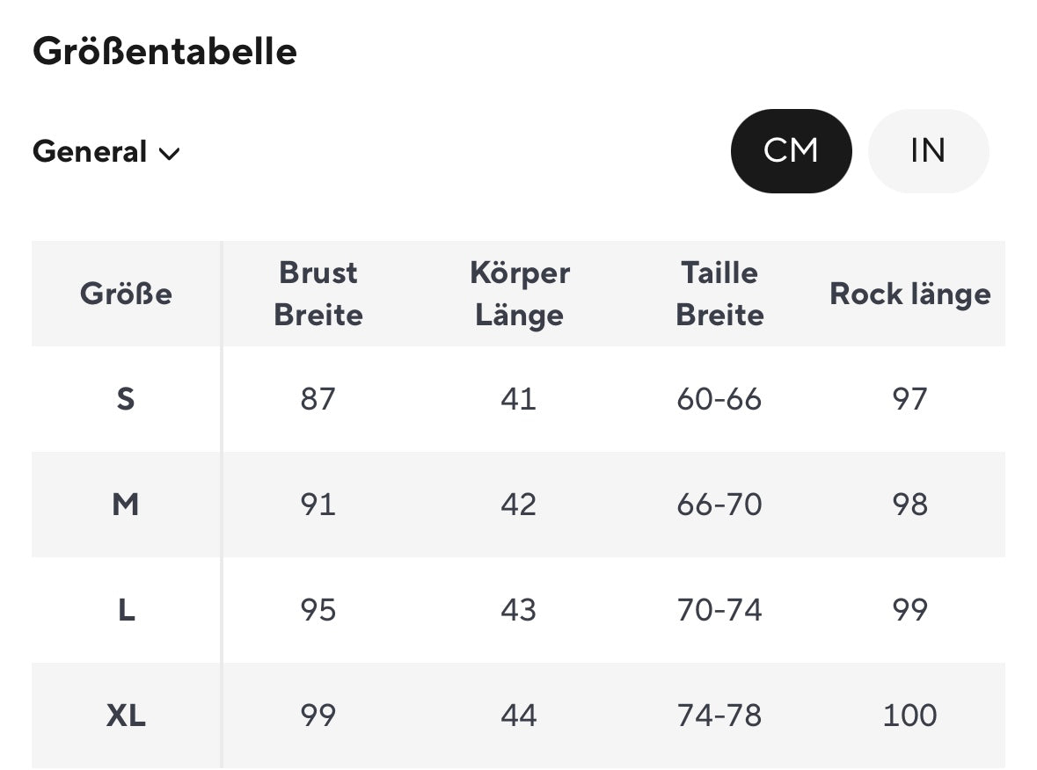
Task: Click the chevron next to General
Action: click(x=169, y=154)
